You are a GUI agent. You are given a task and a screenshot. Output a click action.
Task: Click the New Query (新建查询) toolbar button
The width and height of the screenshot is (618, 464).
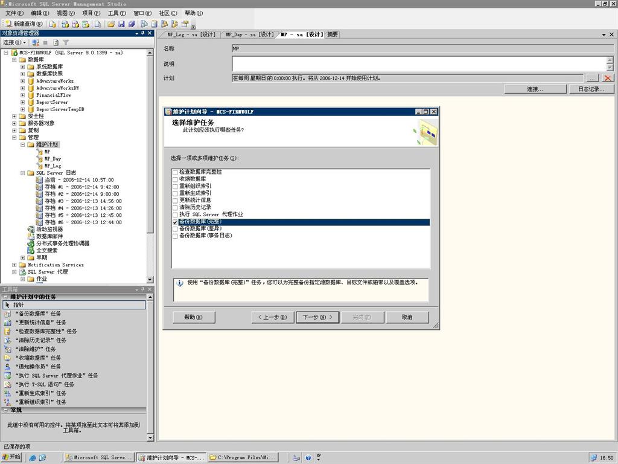(x=24, y=24)
